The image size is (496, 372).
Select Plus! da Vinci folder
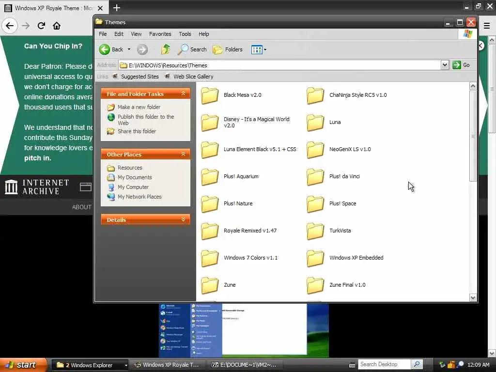333,177
